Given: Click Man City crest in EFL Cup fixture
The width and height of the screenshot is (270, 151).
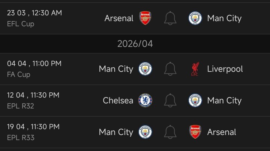Looking at the screenshot, I should 195,18.
